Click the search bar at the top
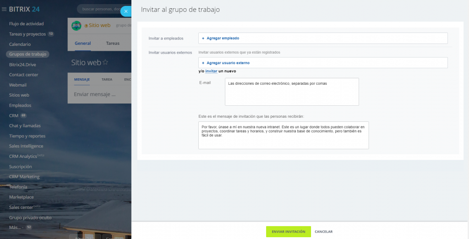 coord(101,9)
